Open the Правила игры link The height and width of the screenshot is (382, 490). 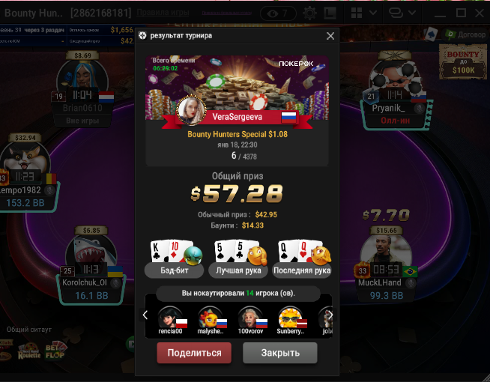point(163,13)
